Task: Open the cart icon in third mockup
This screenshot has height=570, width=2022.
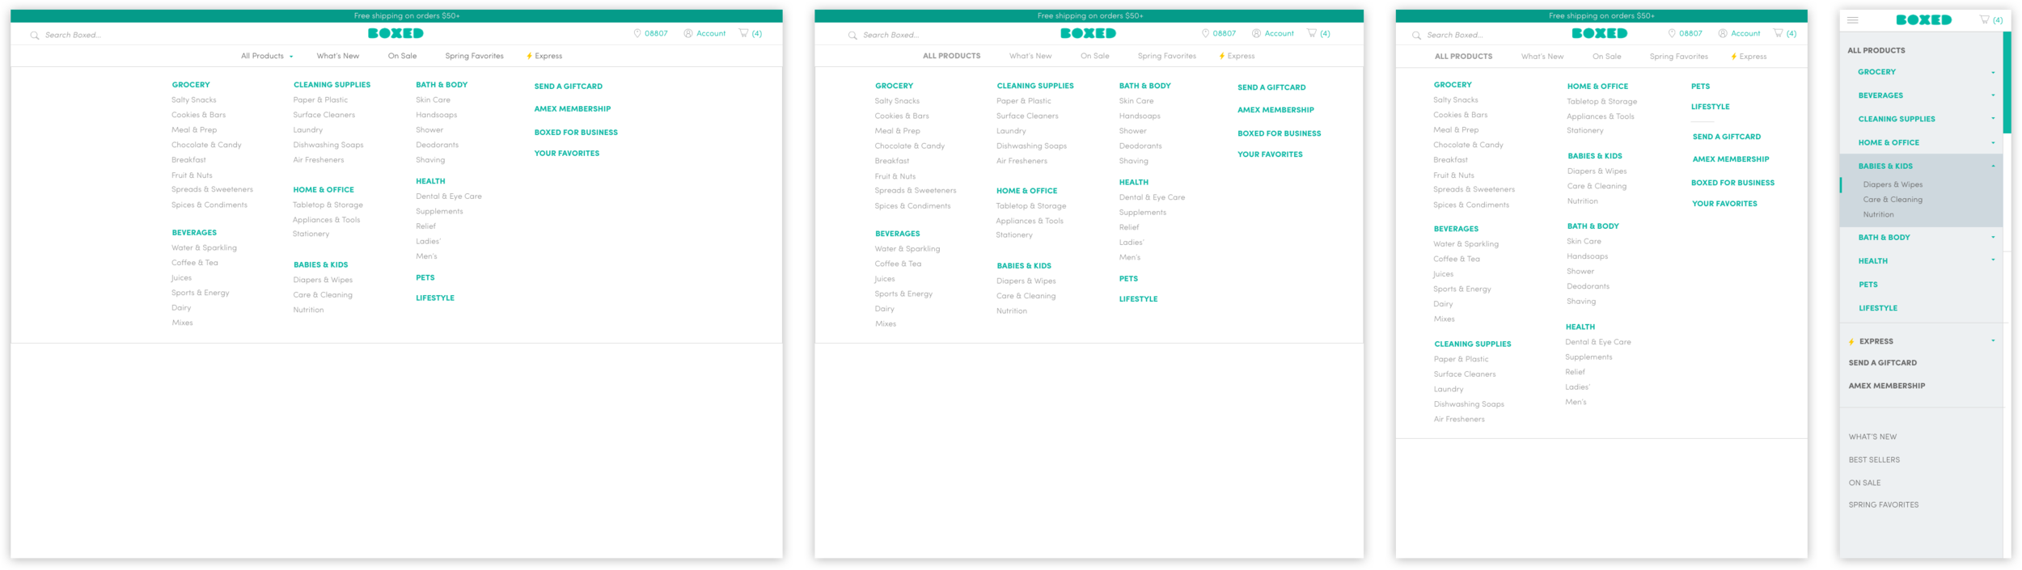Action: 1778,33
